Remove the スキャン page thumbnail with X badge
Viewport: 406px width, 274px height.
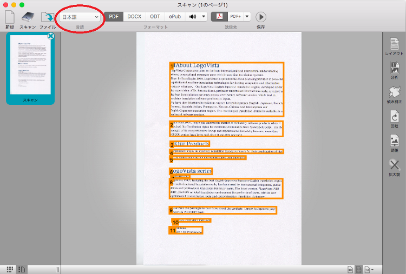coord(51,36)
